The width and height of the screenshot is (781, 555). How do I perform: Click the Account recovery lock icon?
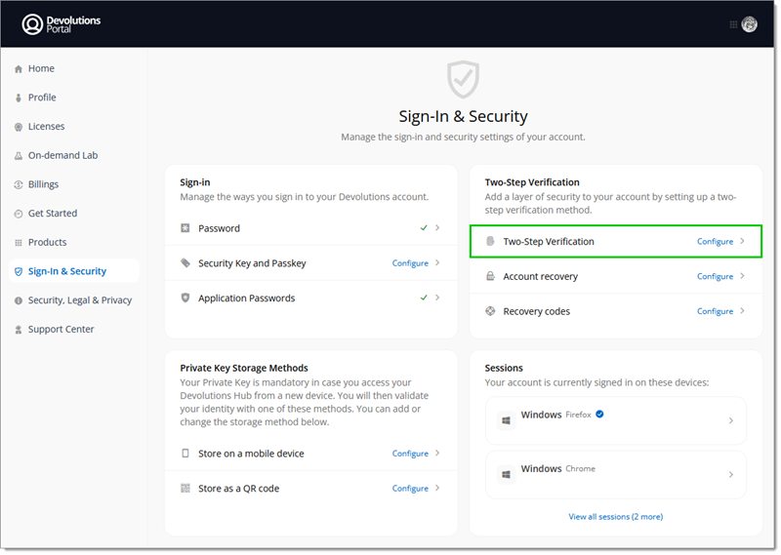490,276
